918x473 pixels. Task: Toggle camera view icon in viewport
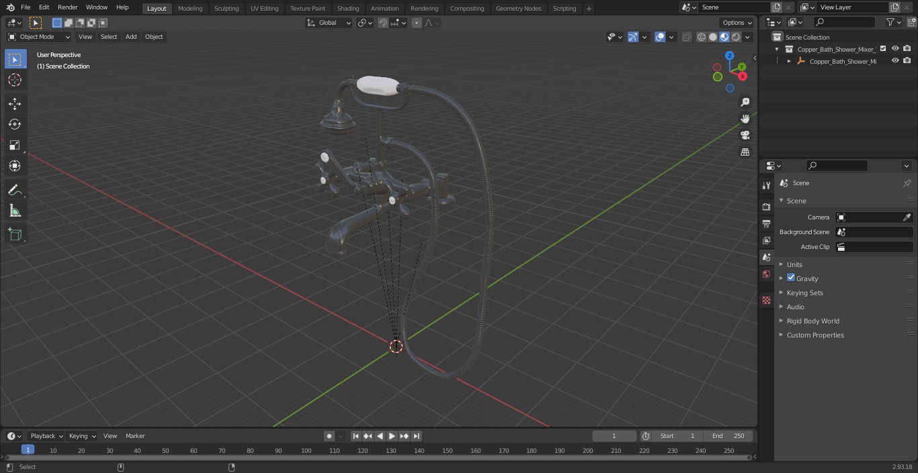(x=745, y=136)
